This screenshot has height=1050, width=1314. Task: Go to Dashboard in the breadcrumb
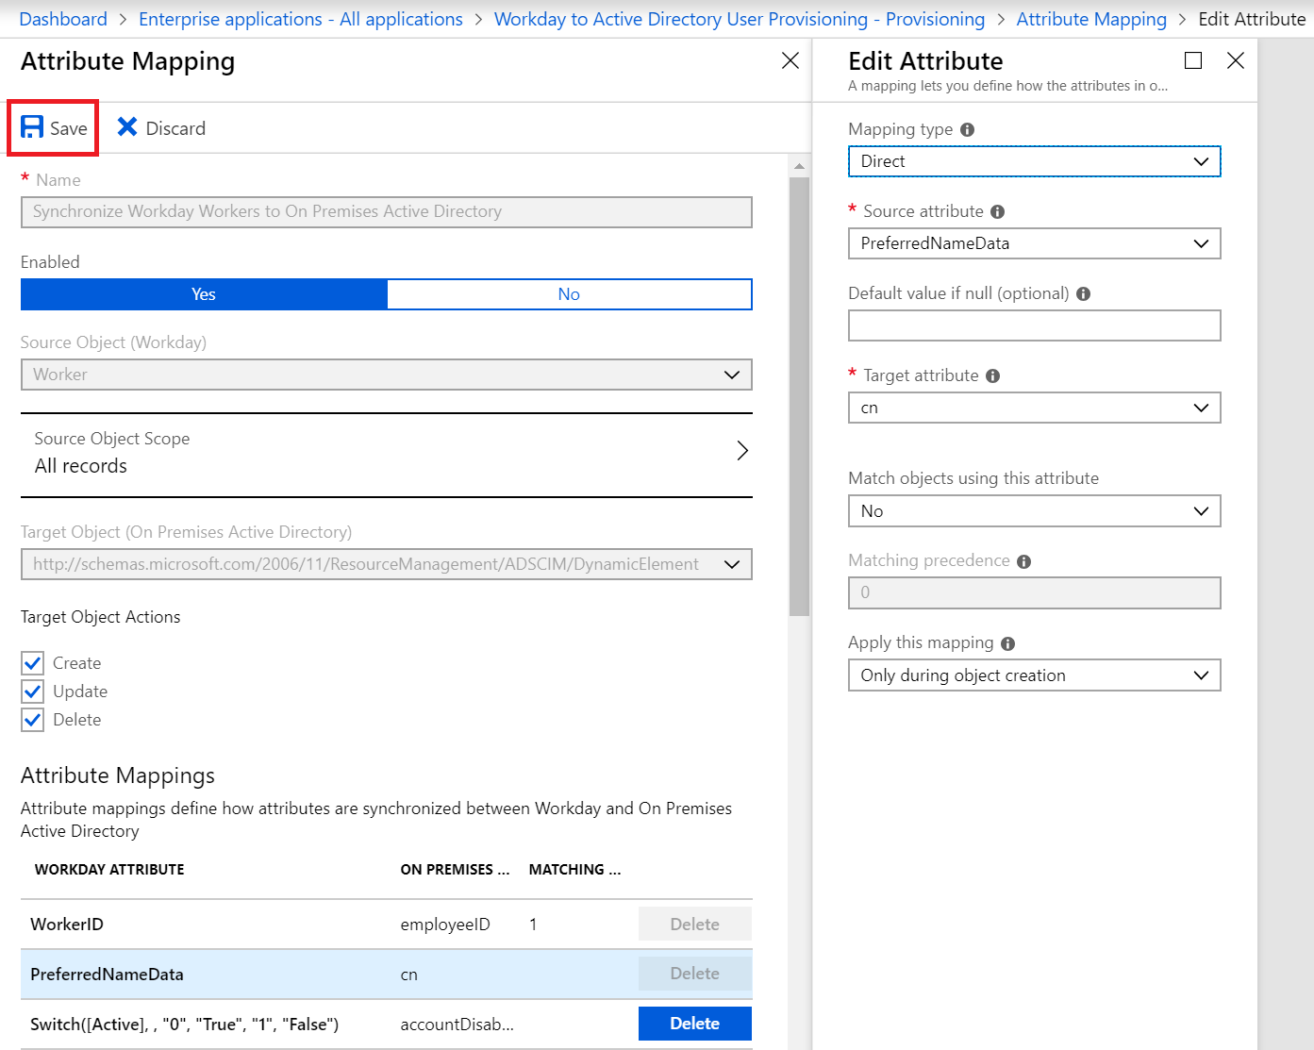tap(63, 19)
